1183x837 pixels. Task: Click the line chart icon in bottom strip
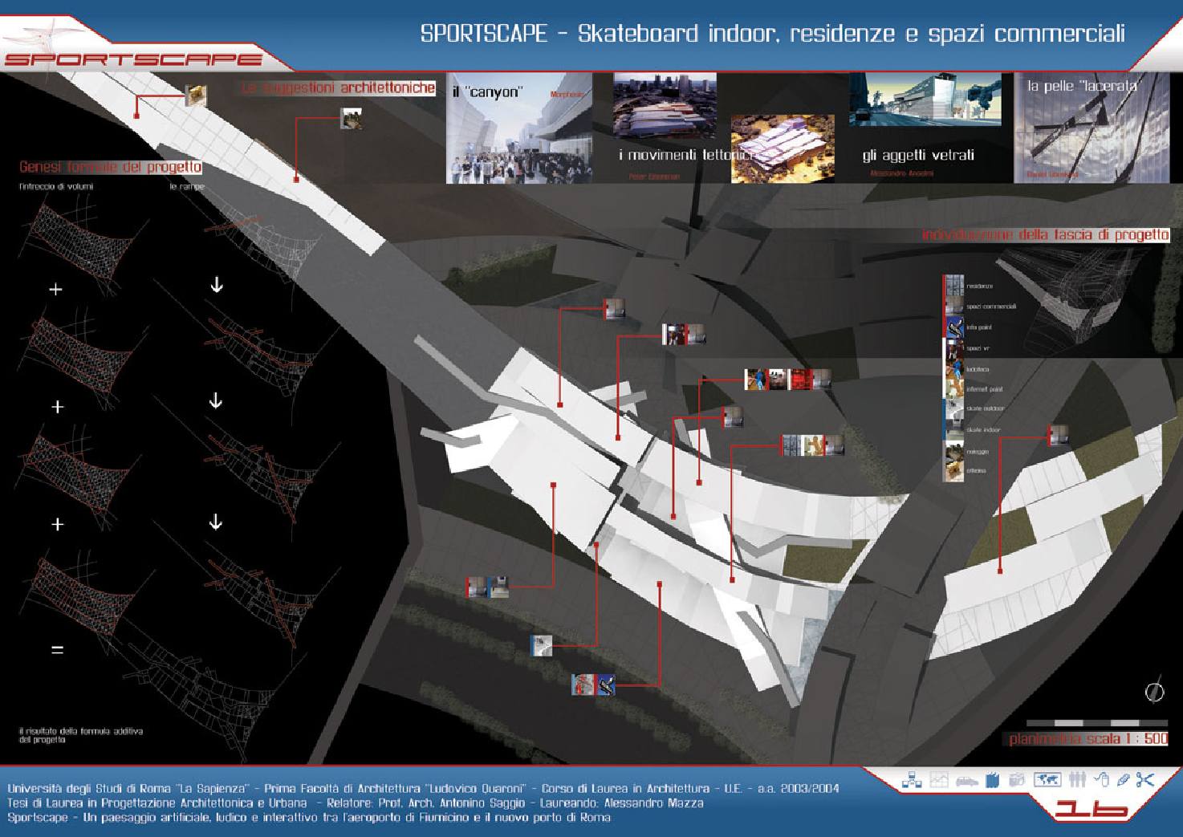pos(937,779)
